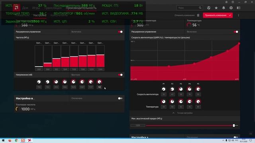
Task: Click fan speed value field under P3
Action: pos(181,95)
